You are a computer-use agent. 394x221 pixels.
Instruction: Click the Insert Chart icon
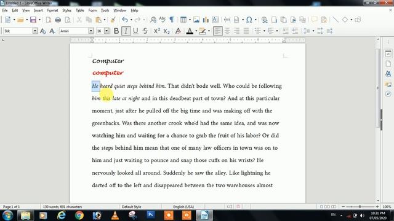pos(206,20)
